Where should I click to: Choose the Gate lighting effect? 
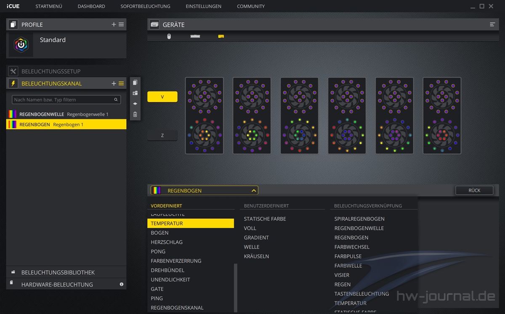tap(157, 289)
